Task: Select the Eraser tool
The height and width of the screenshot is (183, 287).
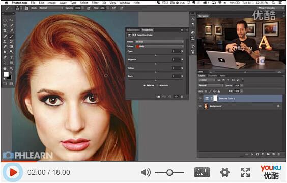Action: pyautogui.click(x=5, y=47)
